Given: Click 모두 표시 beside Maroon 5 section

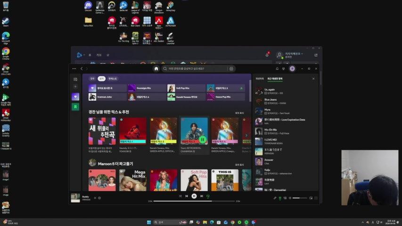Looking at the screenshot, I should pyautogui.click(x=239, y=165).
